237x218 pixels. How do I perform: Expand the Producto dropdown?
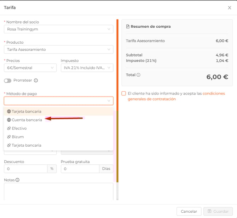click(58, 49)
